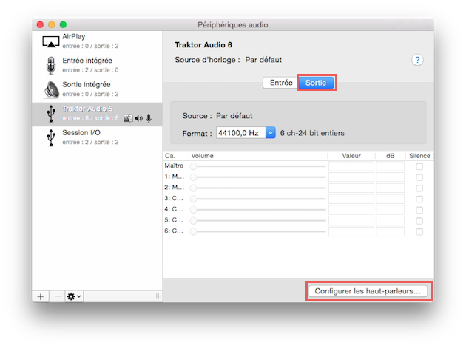
Task: Click the Traktor Audio 6 heading
Action: (x=203, y=45)
